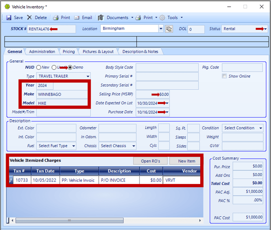Click the Save disk icon

[x=8, y=18]
